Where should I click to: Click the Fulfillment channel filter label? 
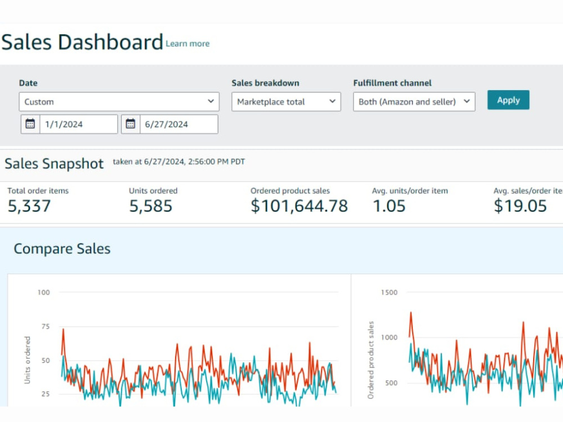tap(392, 83)
